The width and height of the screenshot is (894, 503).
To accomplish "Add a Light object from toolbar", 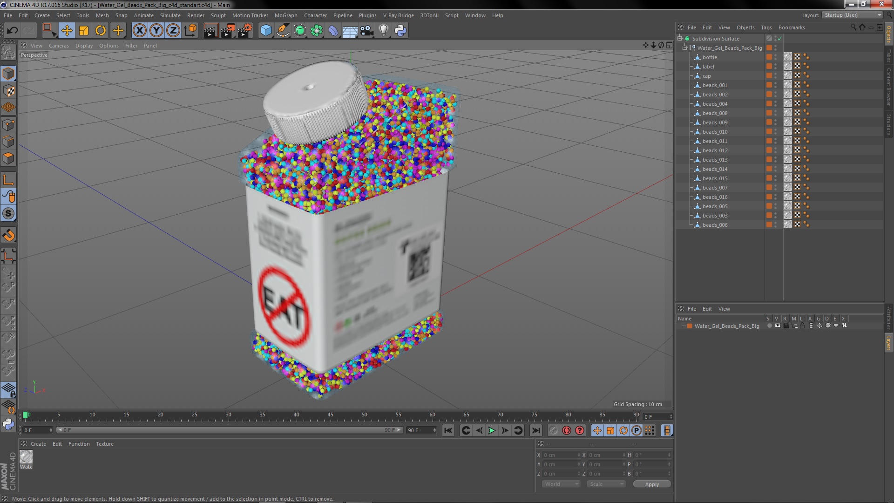I will click(x=383, y=31).
